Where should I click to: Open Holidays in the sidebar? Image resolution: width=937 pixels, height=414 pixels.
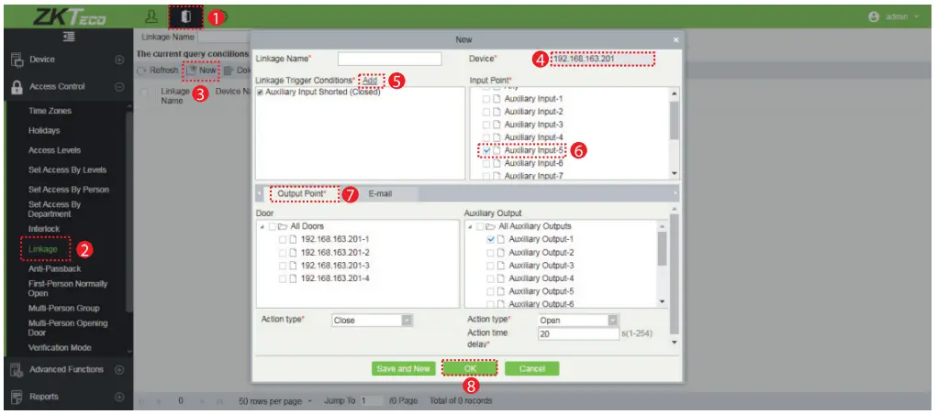coord(44,131)
